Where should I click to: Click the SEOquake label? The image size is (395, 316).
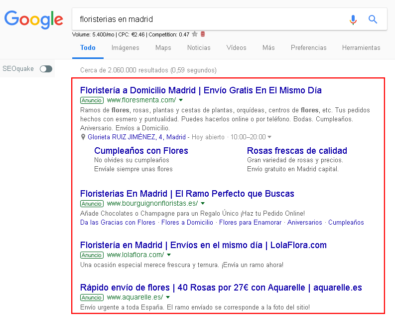18,69
